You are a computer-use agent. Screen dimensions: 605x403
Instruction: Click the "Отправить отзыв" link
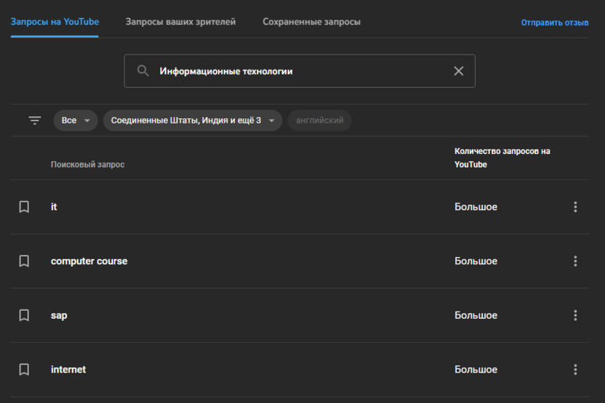(x=555, y=23)
